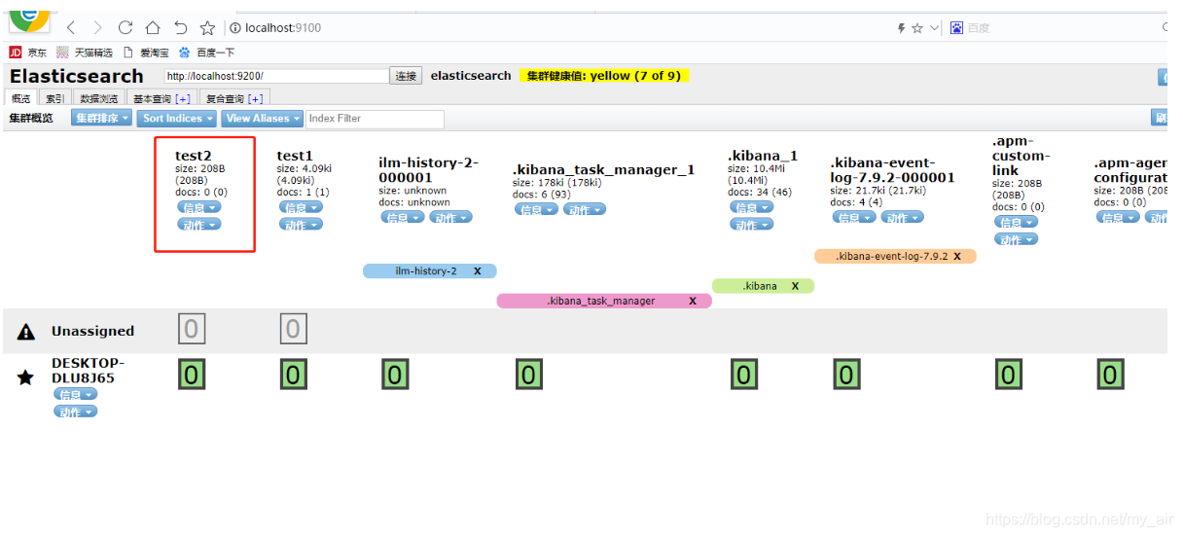The height and width of the screenshot is (537, 1183).
Task: Remove the .kibana-event-log-7.9.2 alias with its X
Action: coord(957,257)
